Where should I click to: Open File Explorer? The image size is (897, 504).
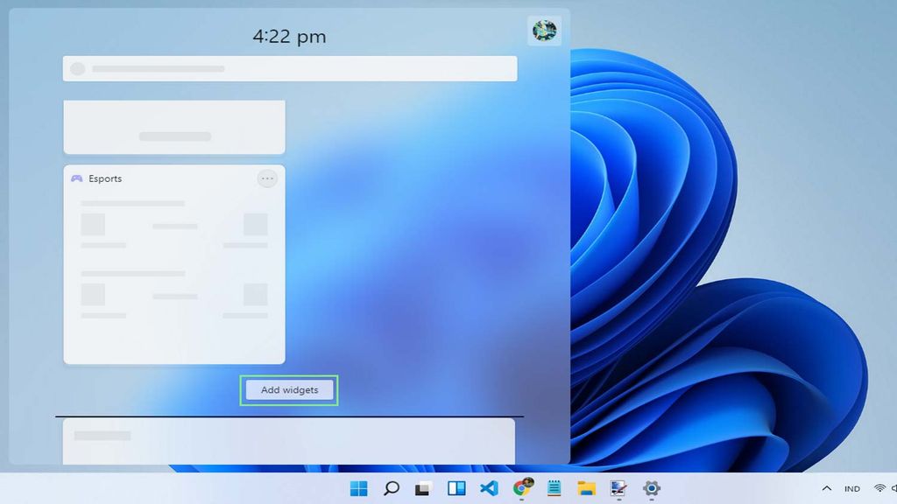[585, 488]
